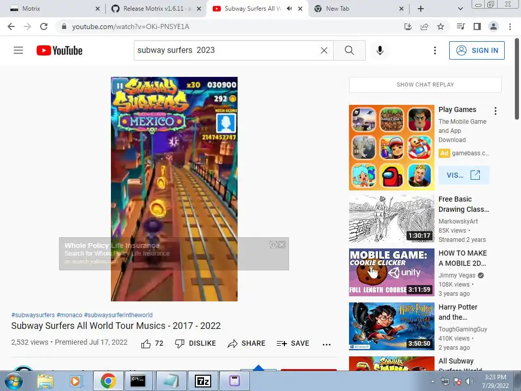The image size is (521, 391).
Task: Open the SHARE option for the video
Action: tap(246, 344)
